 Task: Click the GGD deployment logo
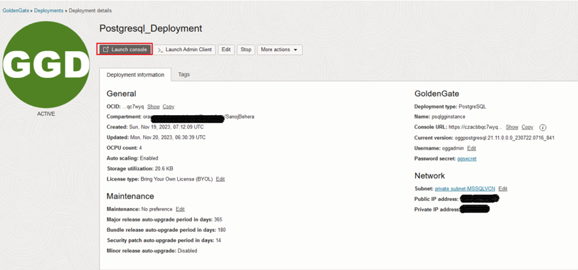pyautogui.click(x=46, y=64)
